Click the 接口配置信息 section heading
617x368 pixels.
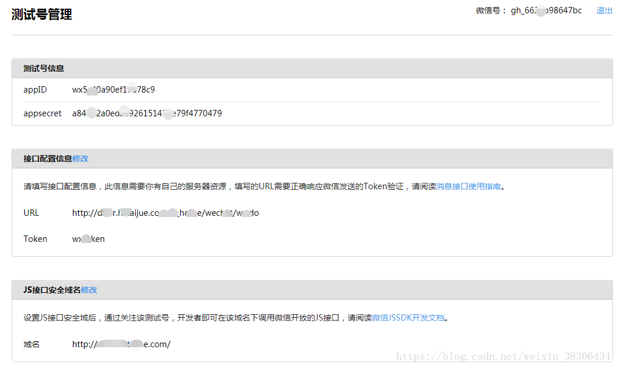(x=48, y=159)
